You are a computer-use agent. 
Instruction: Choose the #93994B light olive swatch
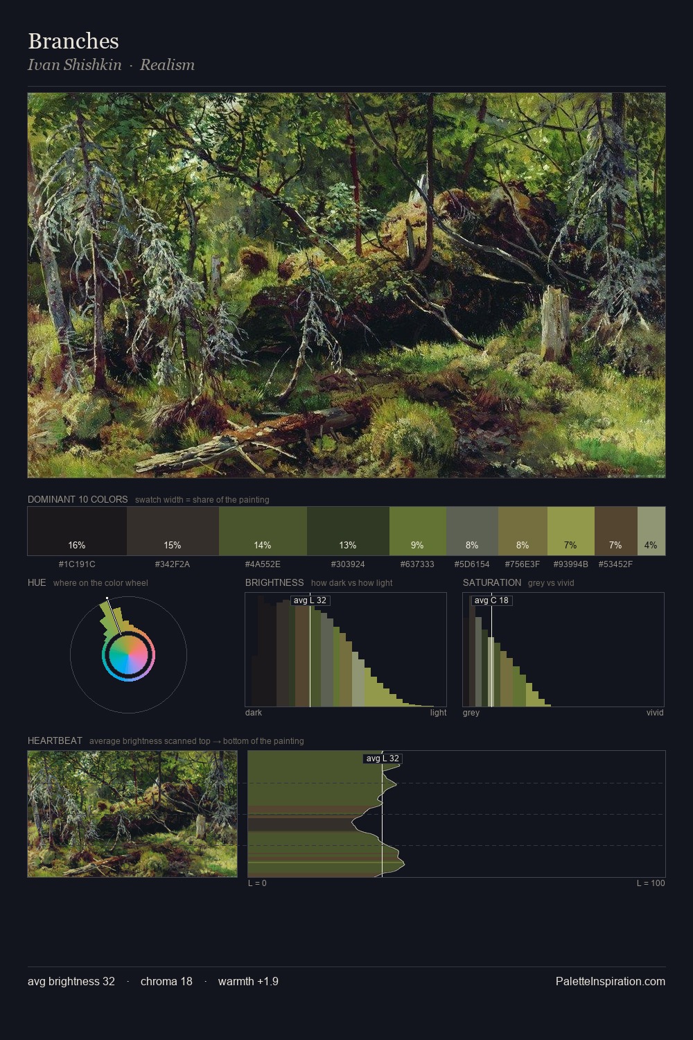[571, 531]
